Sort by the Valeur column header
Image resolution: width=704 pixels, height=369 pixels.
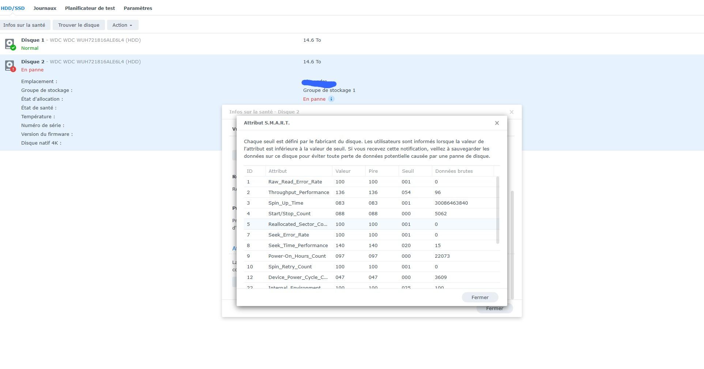click(x=349, y=171)
